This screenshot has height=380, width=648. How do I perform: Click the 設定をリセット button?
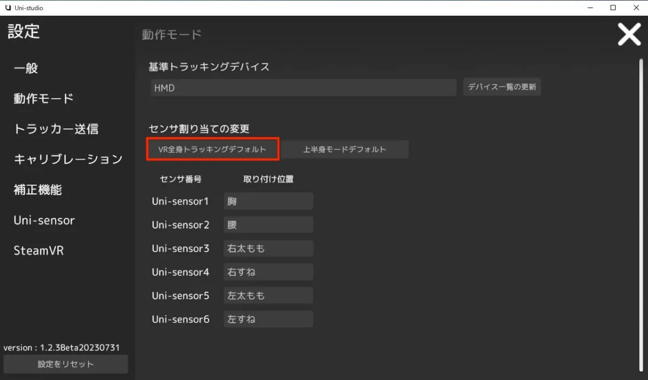point(66,364)
